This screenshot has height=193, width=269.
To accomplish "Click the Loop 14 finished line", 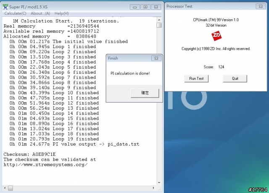I will (x=54, y=113).
